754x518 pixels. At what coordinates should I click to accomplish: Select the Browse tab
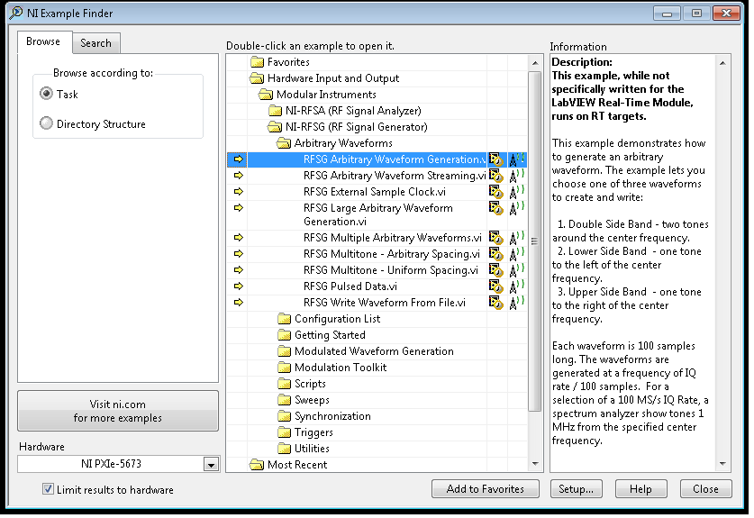tap(43, 41)
